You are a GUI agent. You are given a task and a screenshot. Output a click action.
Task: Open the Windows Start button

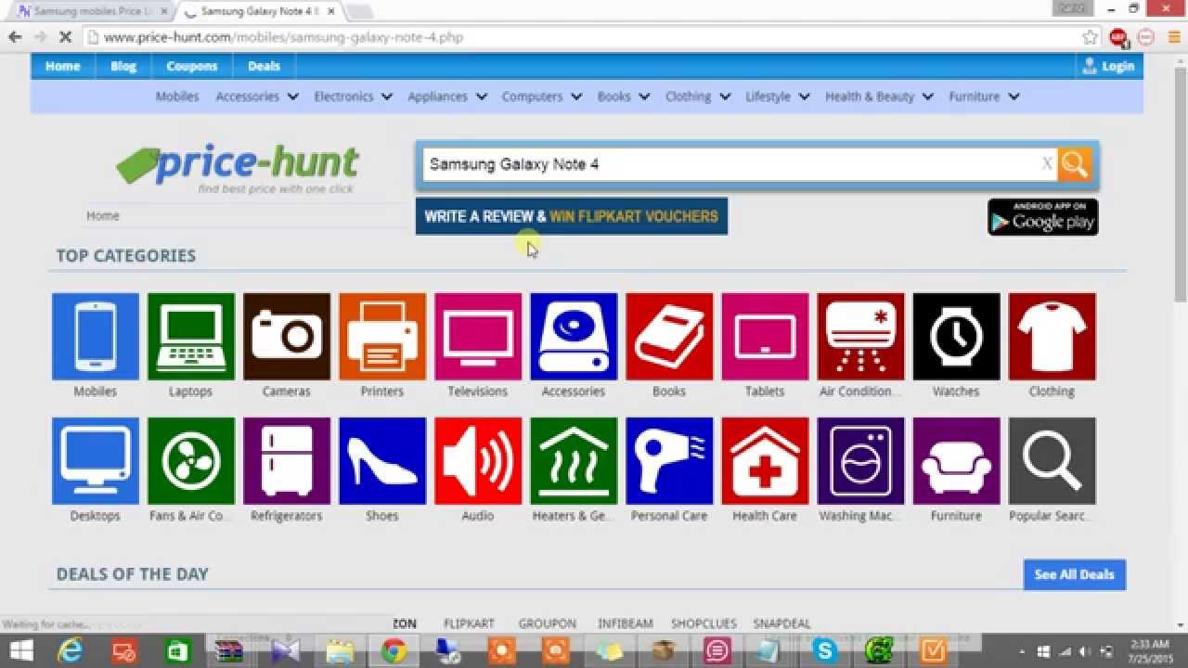tap(20, 650)
